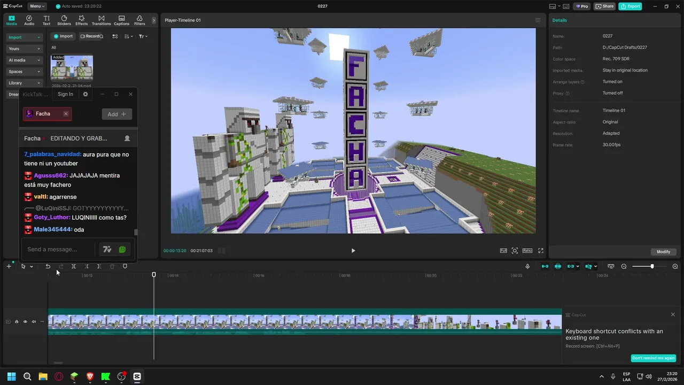Viewport: 684px width, 385px height.
Task: Close the Facha chat tab in KickTalk
Action: 66,114
